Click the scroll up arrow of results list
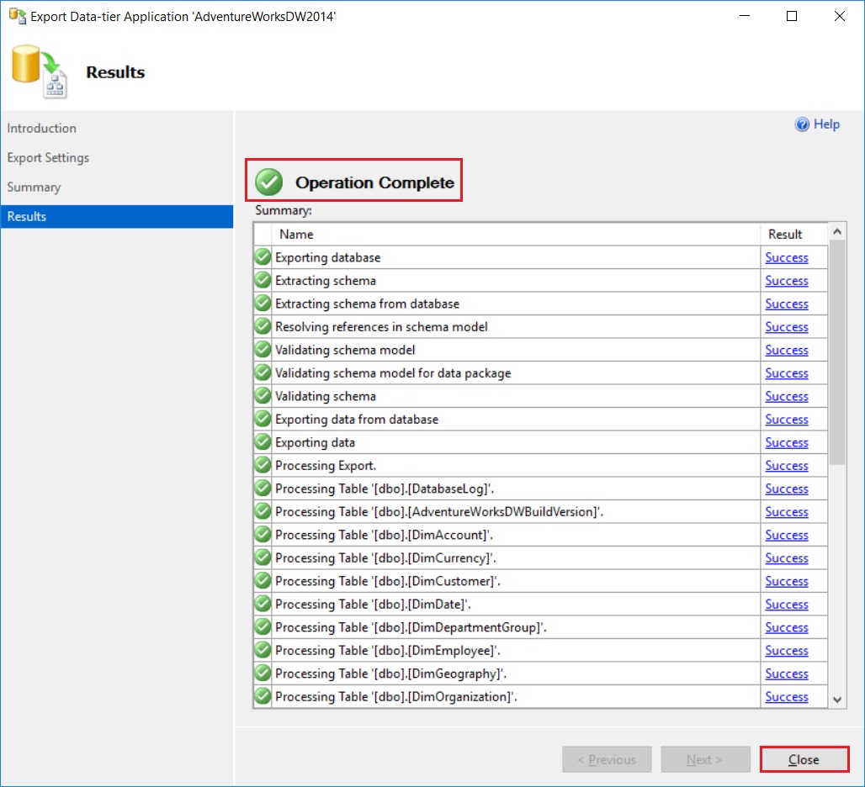Viewport: 865px width, 787px height. click(x=837, y=232)
